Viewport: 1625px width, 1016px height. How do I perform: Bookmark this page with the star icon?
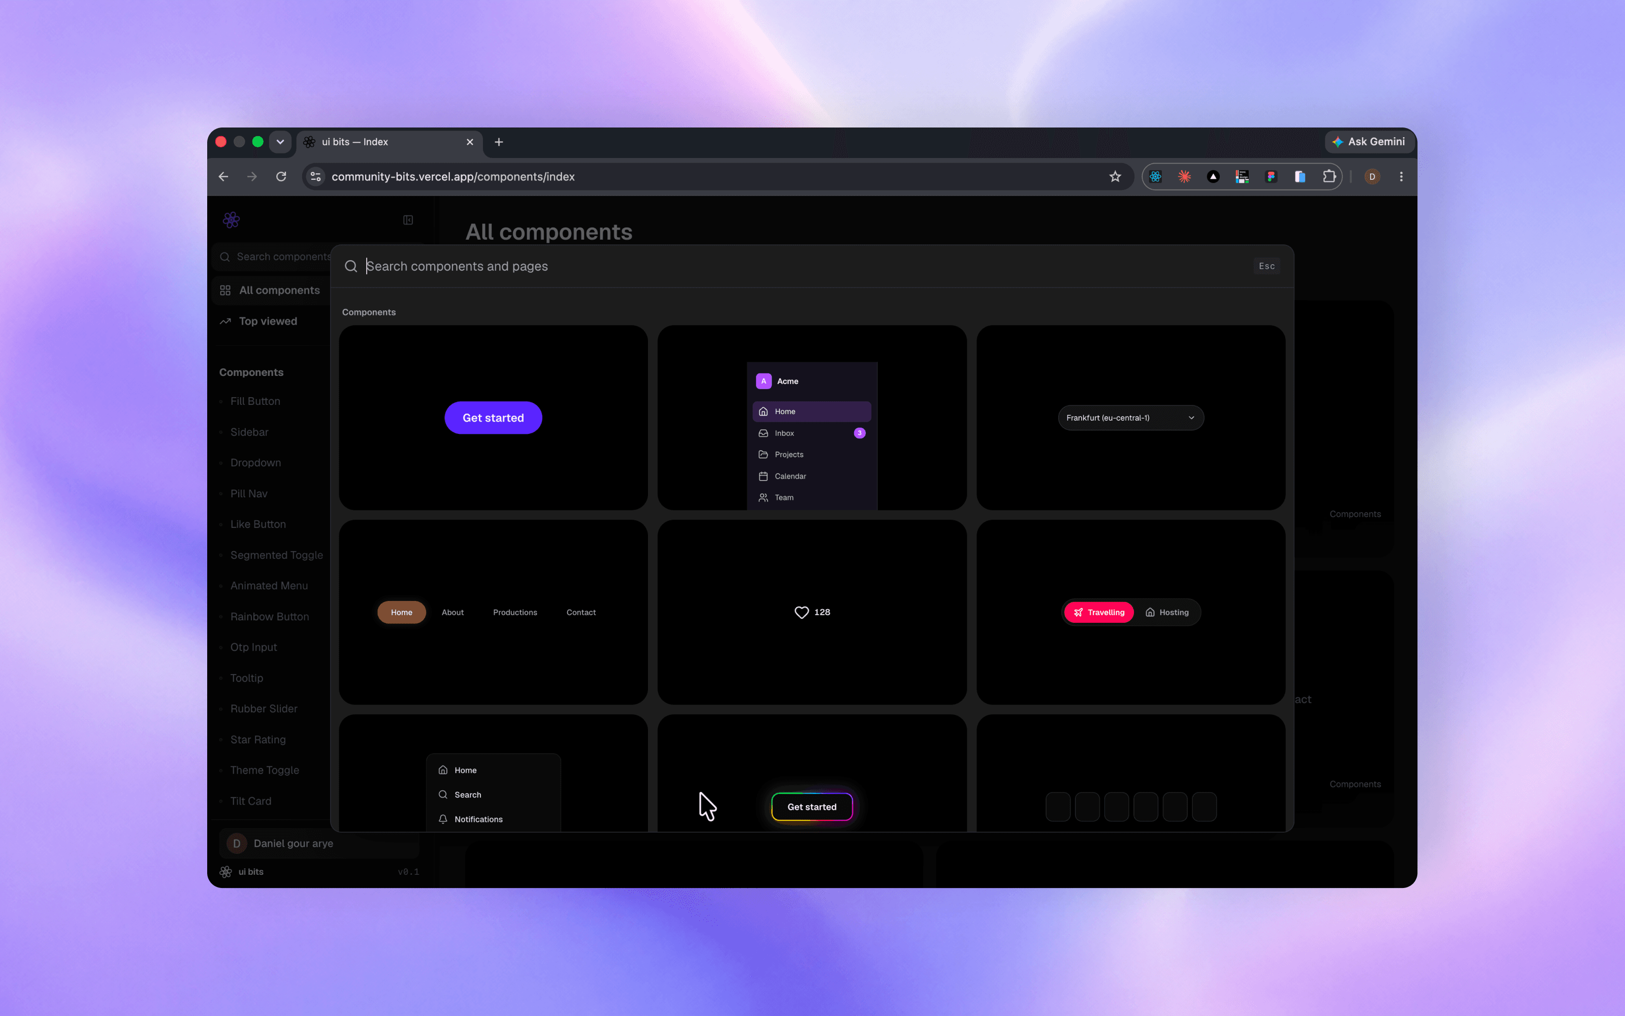point(1115,177)
